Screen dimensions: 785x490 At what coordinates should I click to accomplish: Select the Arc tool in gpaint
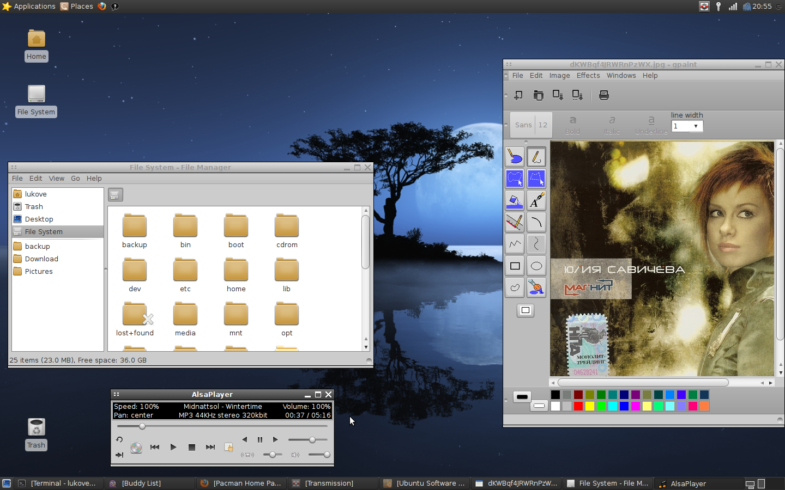point(536,222)
